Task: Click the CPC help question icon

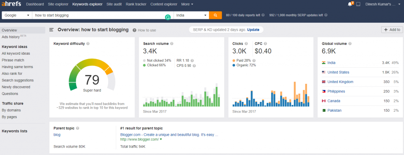Action: pos(266,44)
